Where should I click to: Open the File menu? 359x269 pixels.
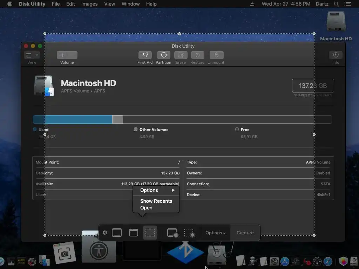(x=56, y=4)
